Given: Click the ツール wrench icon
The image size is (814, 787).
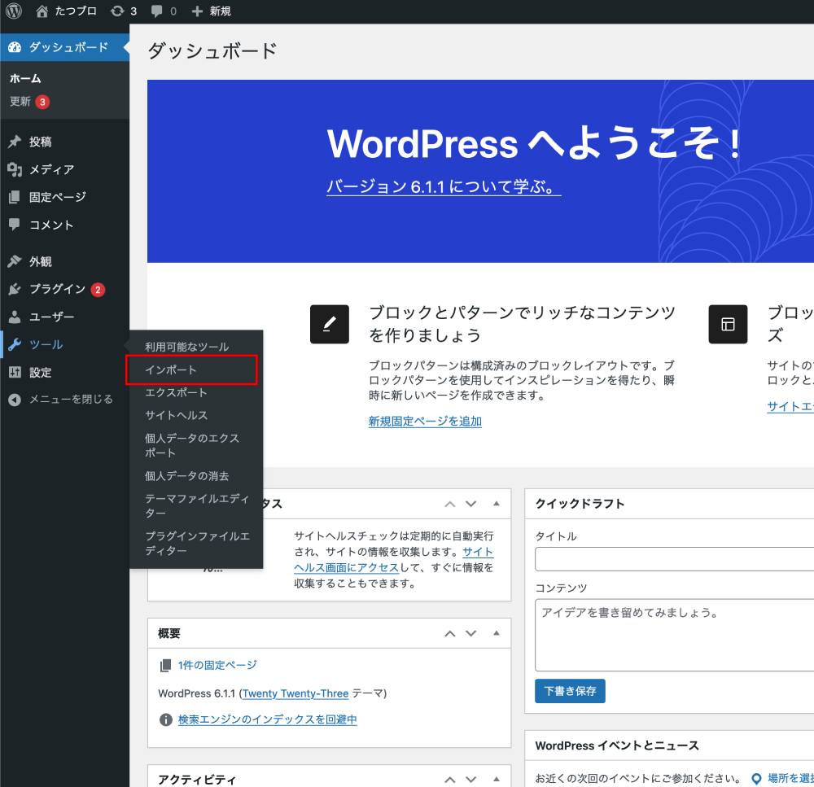Looking at the screenshot, I should pos(15,344).
